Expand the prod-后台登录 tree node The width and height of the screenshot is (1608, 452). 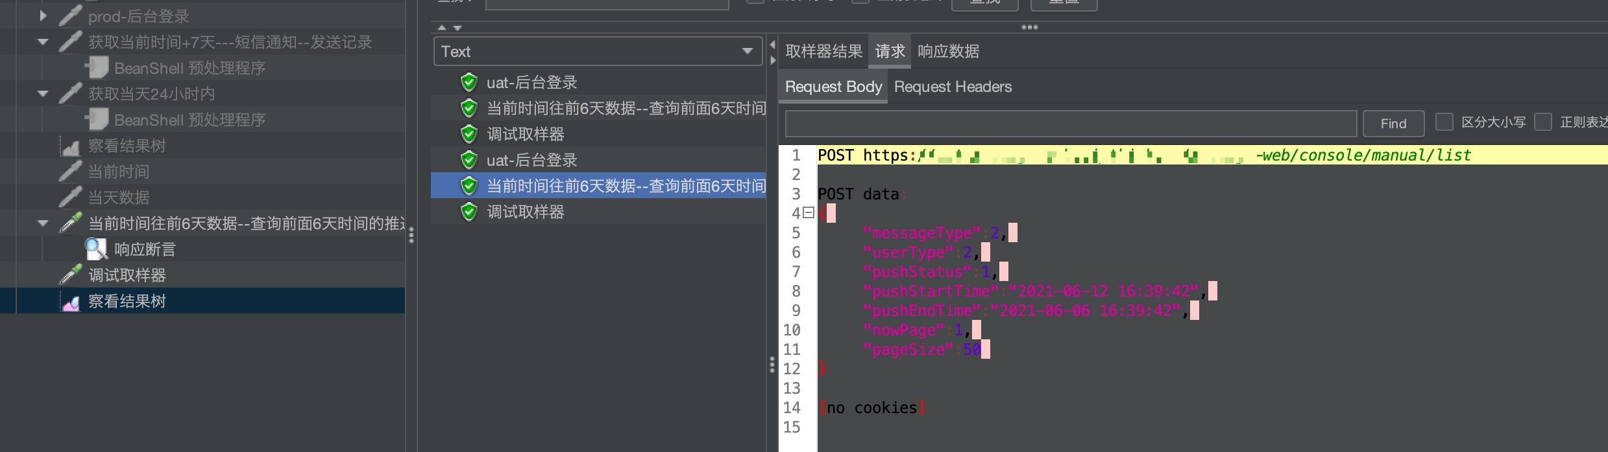(x=43, y=16)
